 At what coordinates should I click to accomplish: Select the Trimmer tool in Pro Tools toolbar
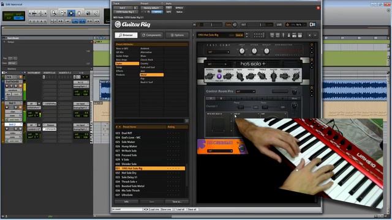point(62,13)
